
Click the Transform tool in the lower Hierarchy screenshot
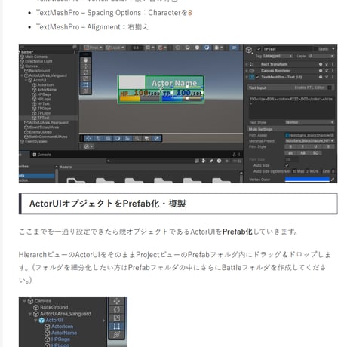pos(117,335)
